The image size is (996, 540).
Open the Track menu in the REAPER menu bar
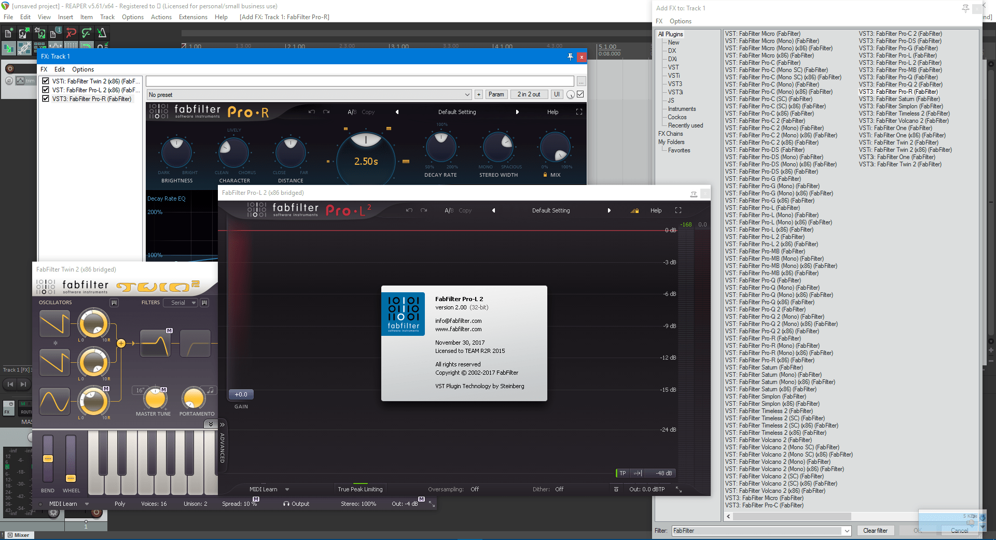pyautogui.click(x=107, y=17)
